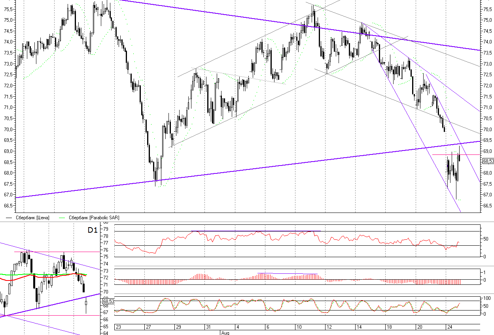Viewport: 494px width, 335px height.
Task: Select the D1 timeframe label
Action: point(92,230)
